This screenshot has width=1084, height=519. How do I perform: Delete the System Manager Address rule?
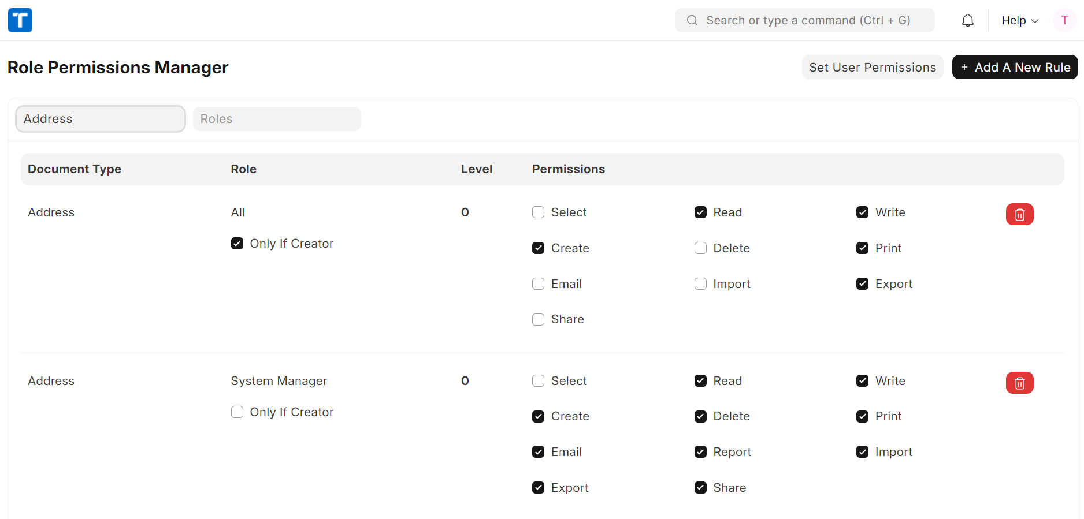point(1019,383)
